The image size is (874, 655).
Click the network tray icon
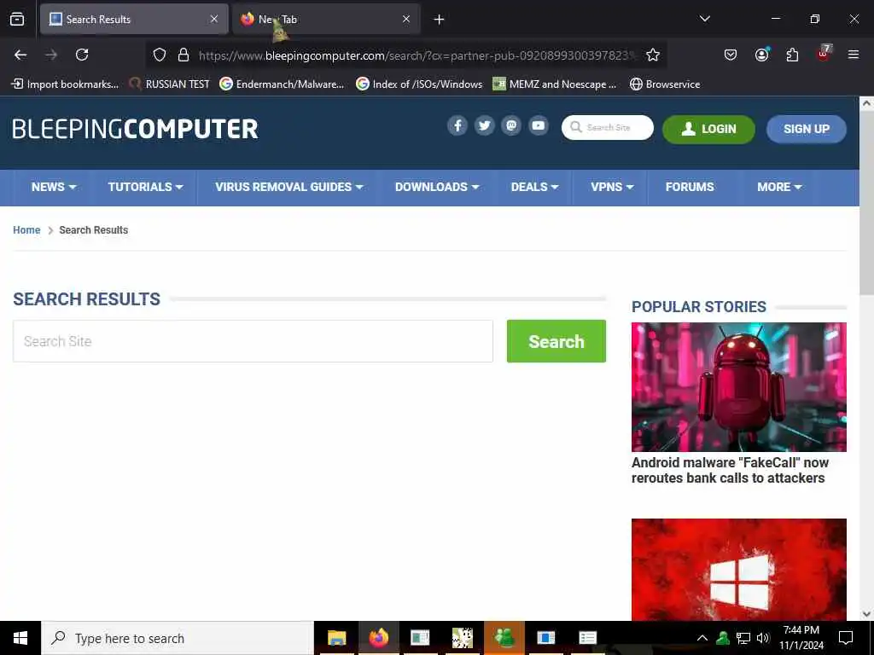[743, 638]
